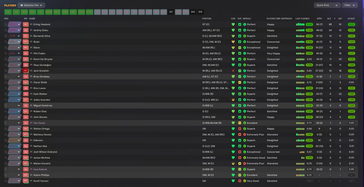Open the Selection Info dropdown
This screenshot has height=187, width=364.
pyautogui.click(x=31, y=5)
